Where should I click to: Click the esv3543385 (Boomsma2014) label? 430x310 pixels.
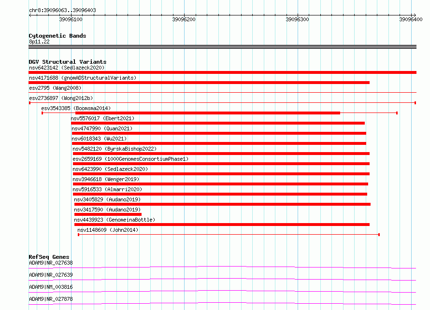pos(76,108)
